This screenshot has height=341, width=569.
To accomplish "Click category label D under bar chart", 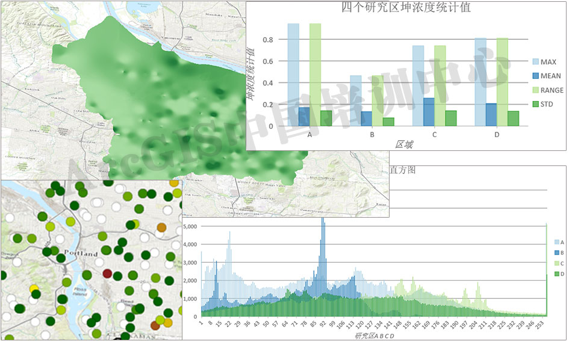I will [x=497, y=135].
